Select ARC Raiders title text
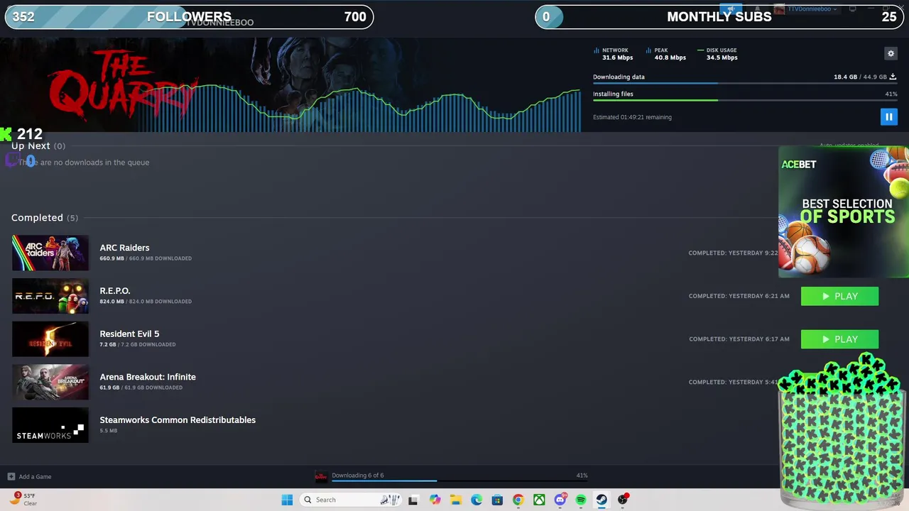 [124, 248]
